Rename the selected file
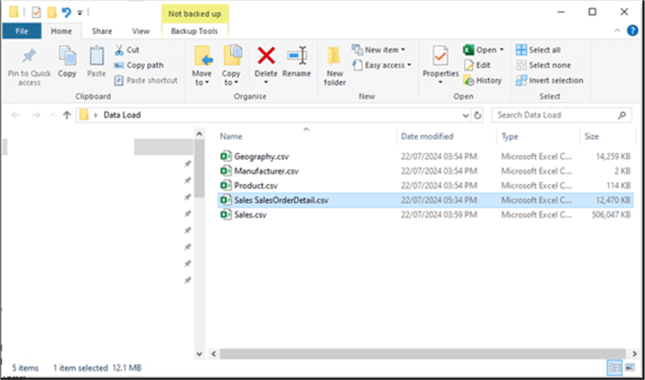This screenshot has width=645, height=380. click(x=297, y=62)
